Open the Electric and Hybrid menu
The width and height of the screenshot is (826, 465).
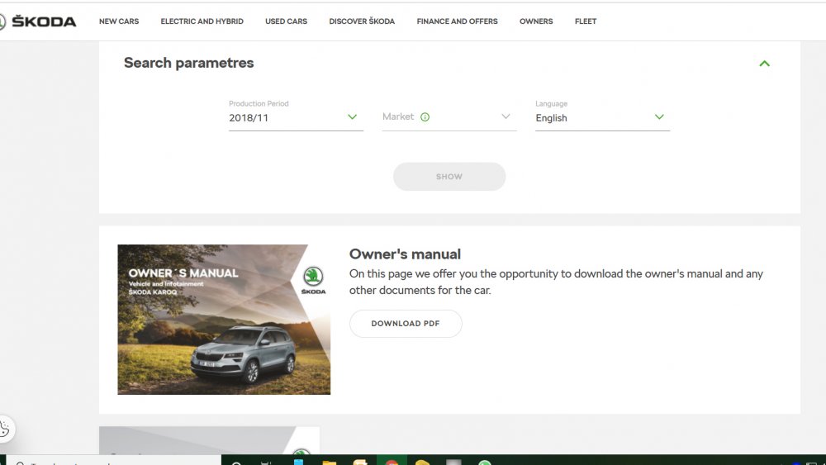point(202,21)
